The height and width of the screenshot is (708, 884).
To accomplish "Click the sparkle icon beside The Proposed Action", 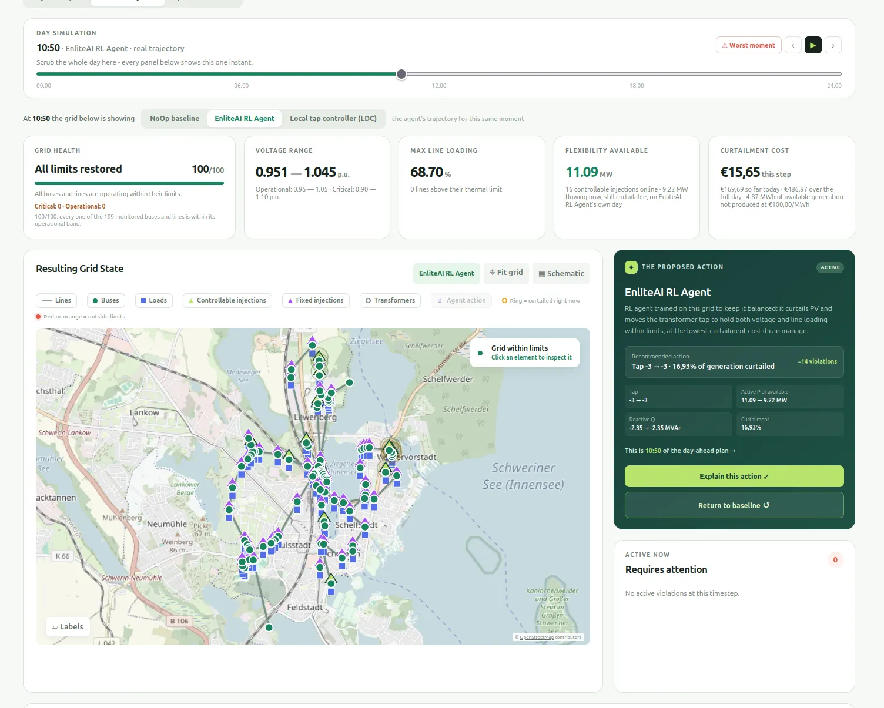I will [x=631, y=267].
